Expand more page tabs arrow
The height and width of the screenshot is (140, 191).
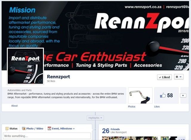[183, 96]
